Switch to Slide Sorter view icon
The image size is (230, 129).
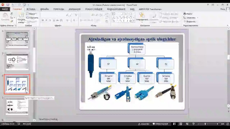[181, 124]
